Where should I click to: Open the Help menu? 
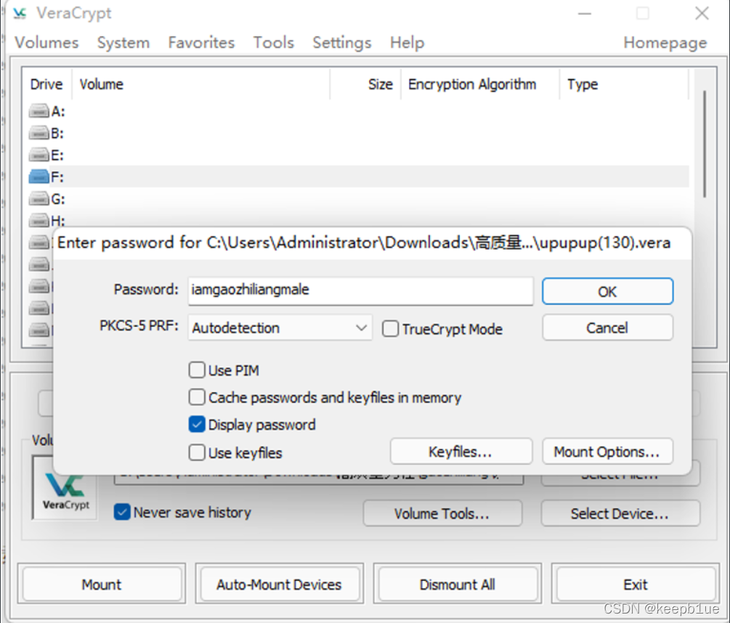[407, 43]
